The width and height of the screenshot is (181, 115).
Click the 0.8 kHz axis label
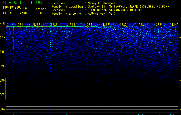tap(2, 80)
